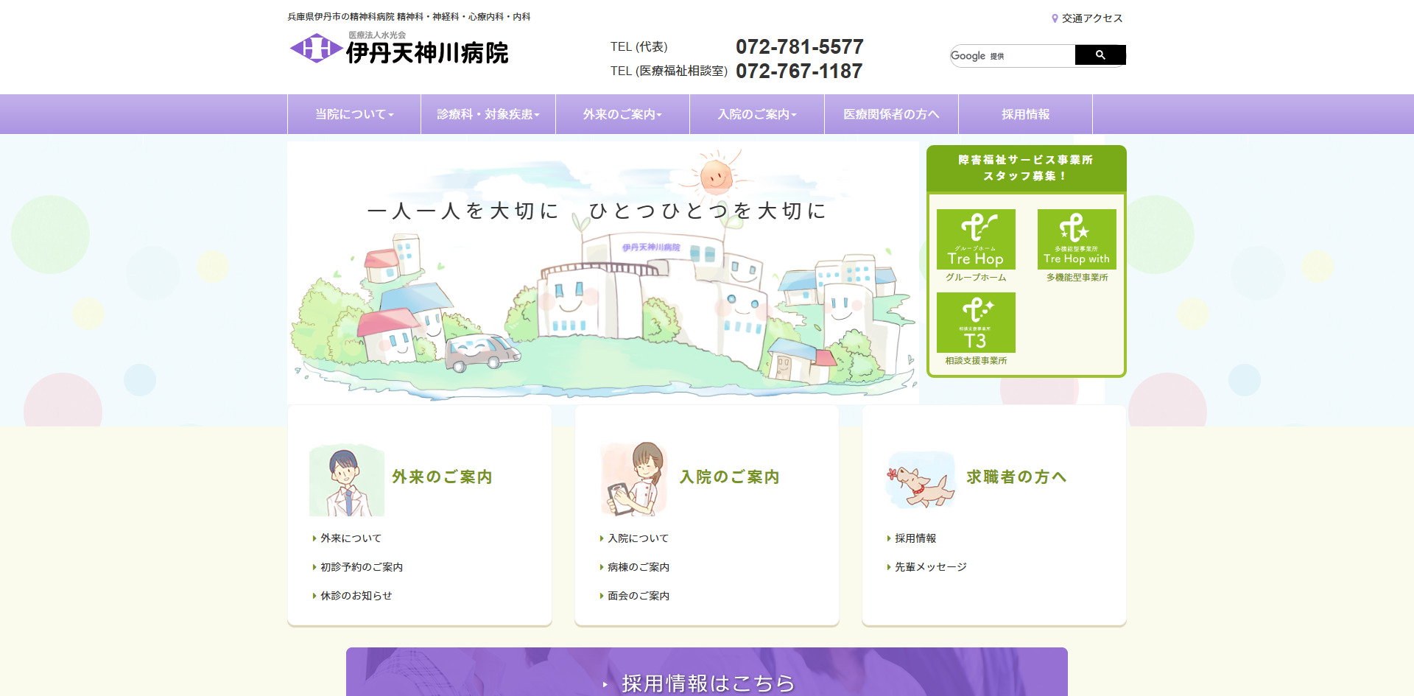
Task: Open 初診予約のご案内 link
Action: [x=362, y=567]
